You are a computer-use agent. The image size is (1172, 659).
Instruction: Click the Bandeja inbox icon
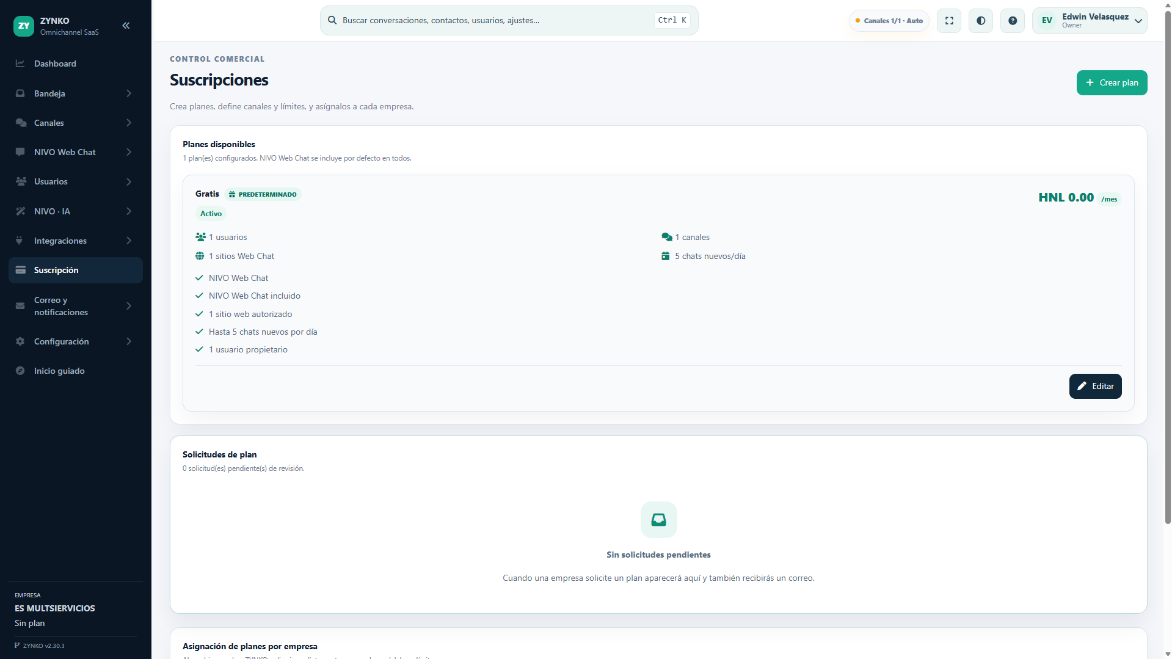[20, 93]
